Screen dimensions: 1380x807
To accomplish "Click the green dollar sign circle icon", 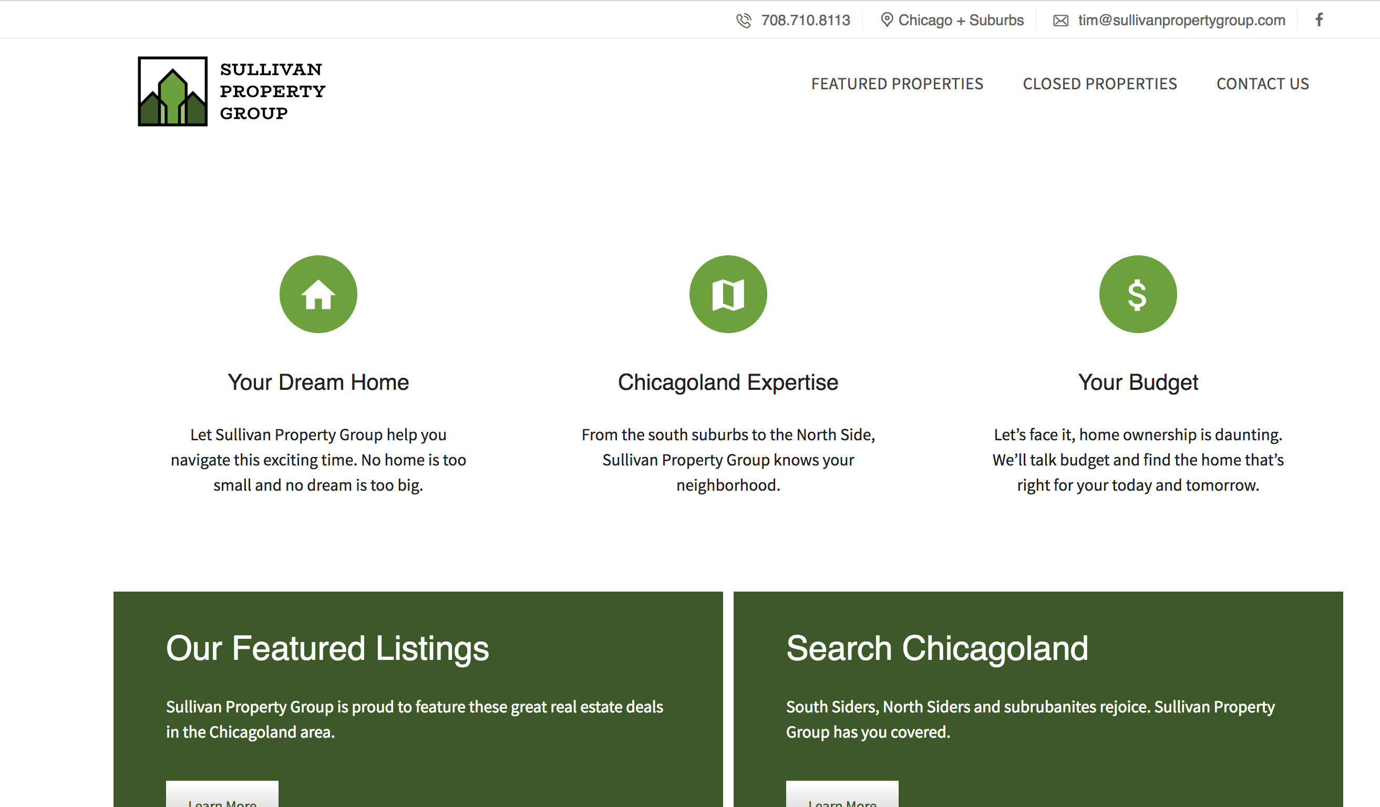I will 1137,294.
